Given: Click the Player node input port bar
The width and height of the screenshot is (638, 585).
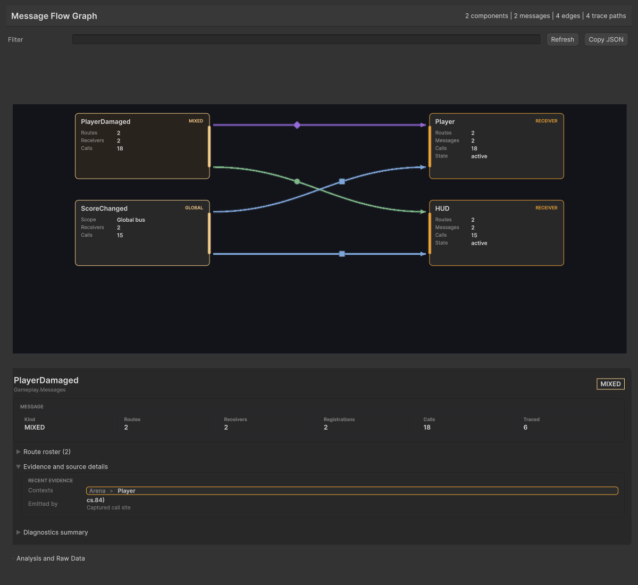Looking at the screenshot, I should click(x=430, y=146).
